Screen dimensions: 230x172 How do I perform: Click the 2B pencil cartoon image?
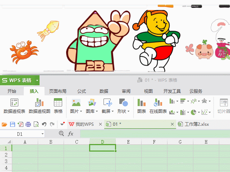point(98,41)
